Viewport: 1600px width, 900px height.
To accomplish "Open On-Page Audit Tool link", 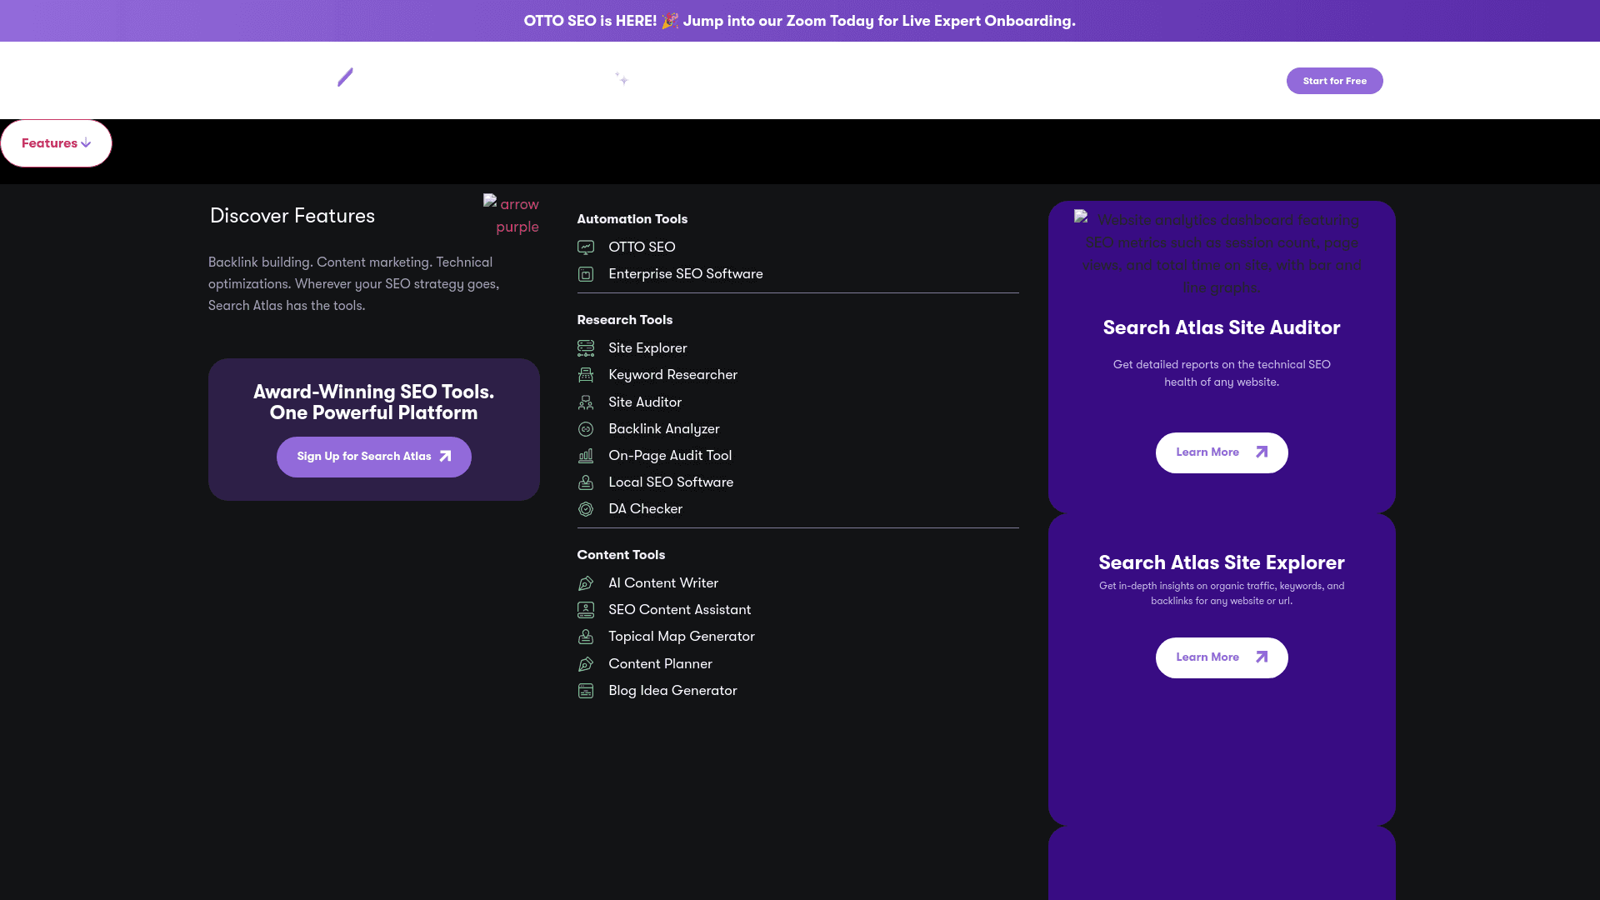I will [670, 456].
